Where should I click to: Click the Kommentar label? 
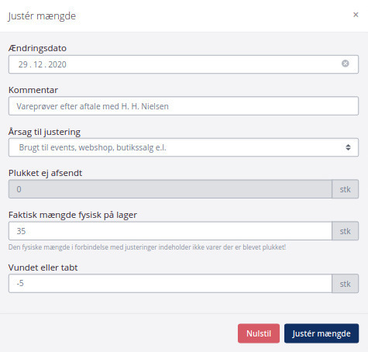click(x=33, y=90)
